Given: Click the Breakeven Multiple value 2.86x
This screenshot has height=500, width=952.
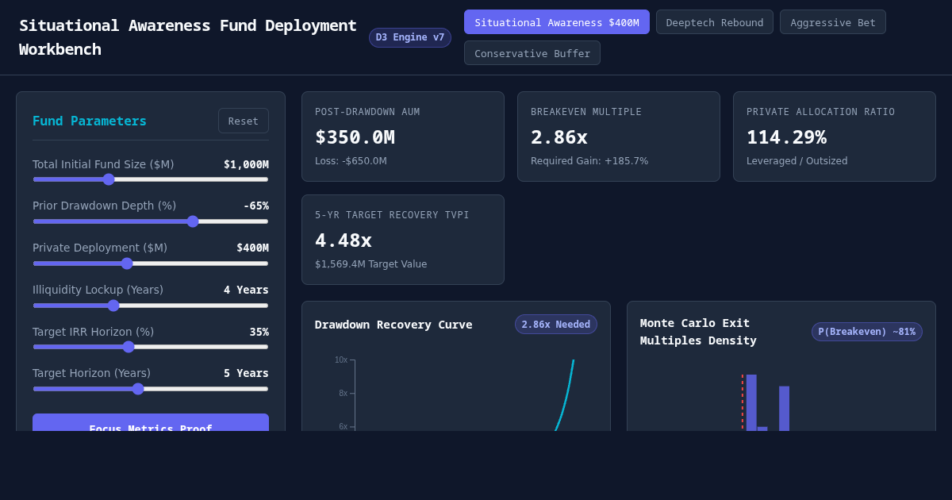Looking at the screenshot, I should tap(559, 137).
